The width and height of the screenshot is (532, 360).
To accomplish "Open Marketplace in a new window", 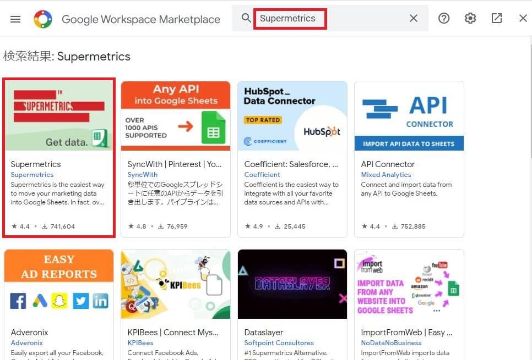I will 496,18.
